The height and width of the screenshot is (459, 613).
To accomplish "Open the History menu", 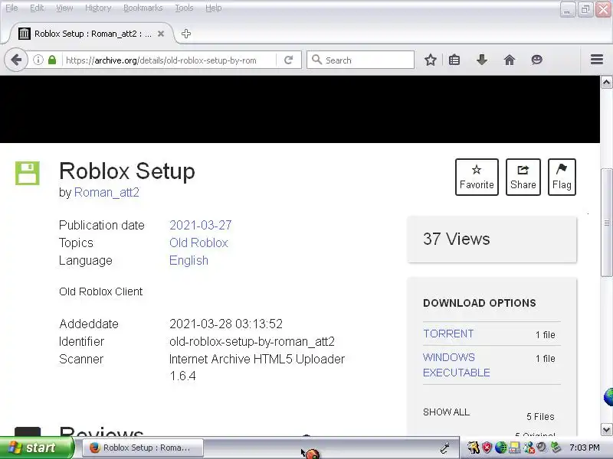I will 98,8.
